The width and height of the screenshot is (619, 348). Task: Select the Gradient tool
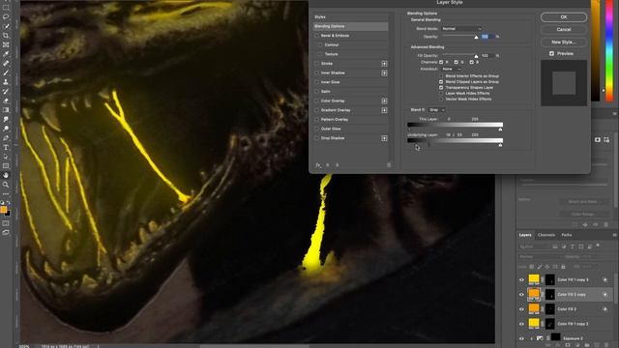coord(6,110)
